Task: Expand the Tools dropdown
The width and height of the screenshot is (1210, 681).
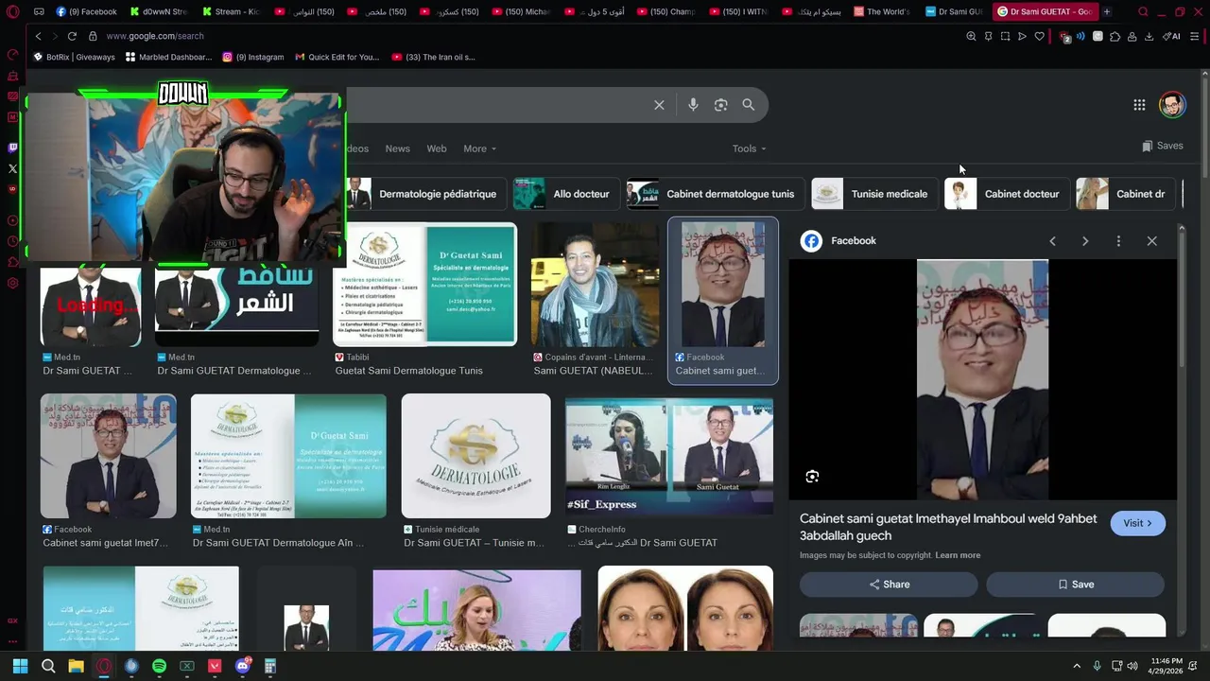Action: [x=750, y=148]
